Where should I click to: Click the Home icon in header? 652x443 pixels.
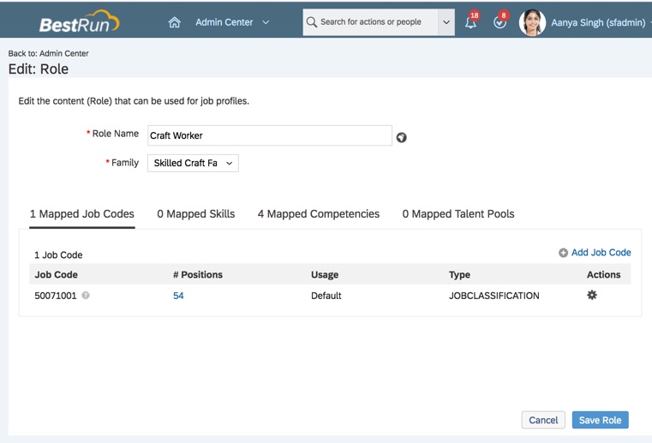(x=175, y=22)
